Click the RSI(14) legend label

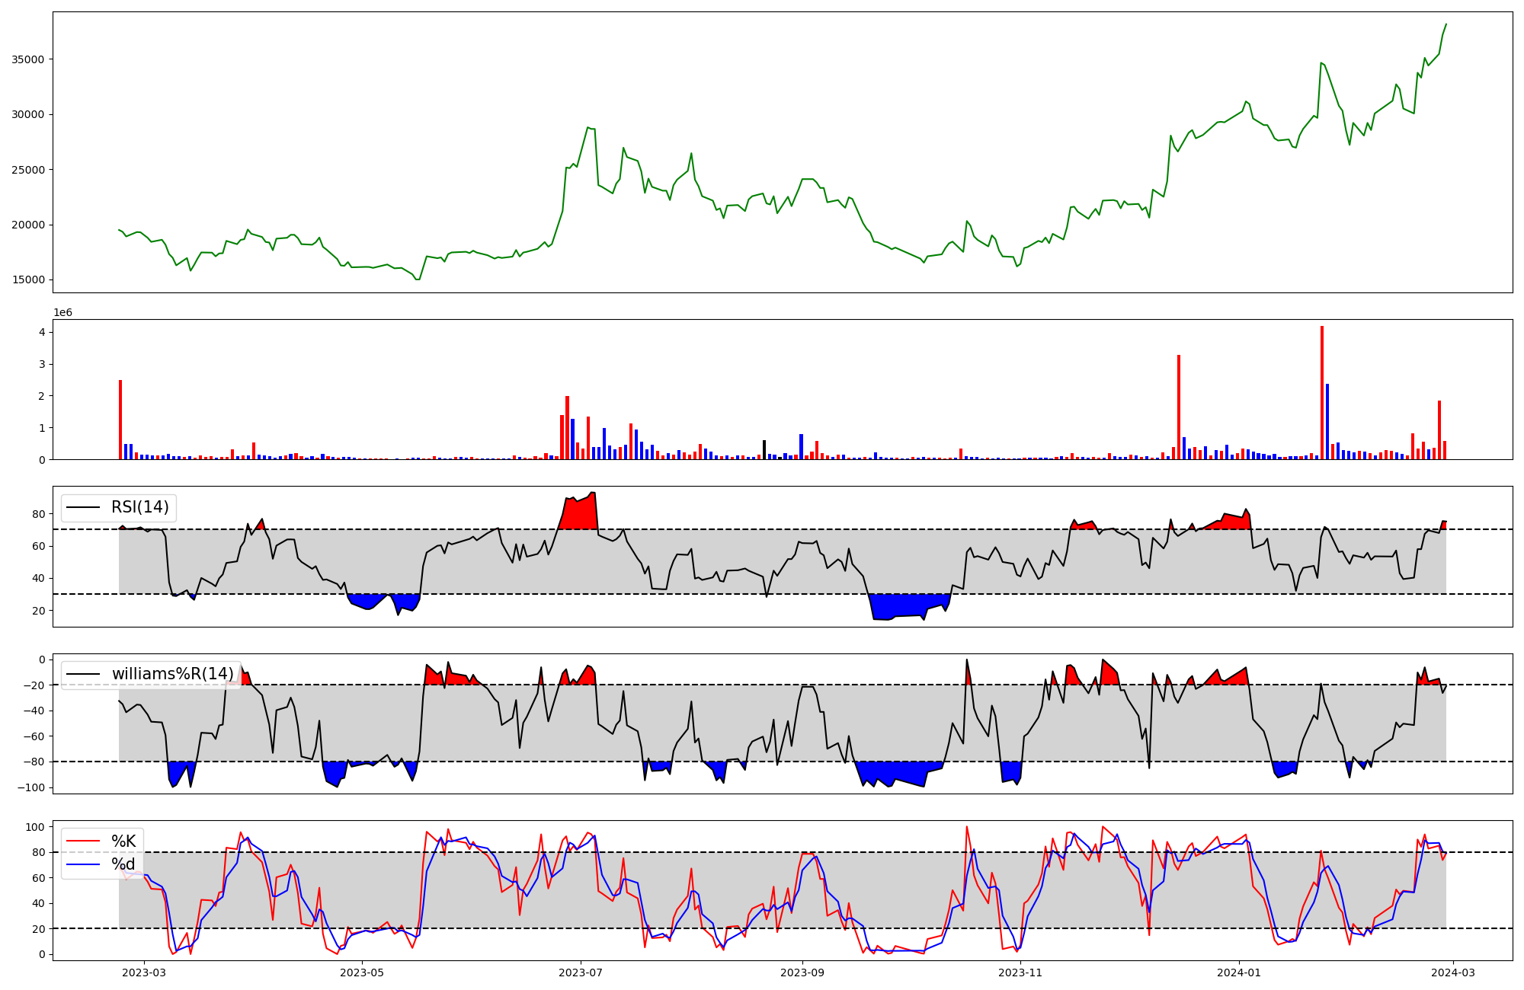(x=139, y=508)
